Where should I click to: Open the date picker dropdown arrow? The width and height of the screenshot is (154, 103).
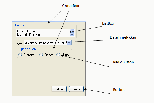coord(69,43)
